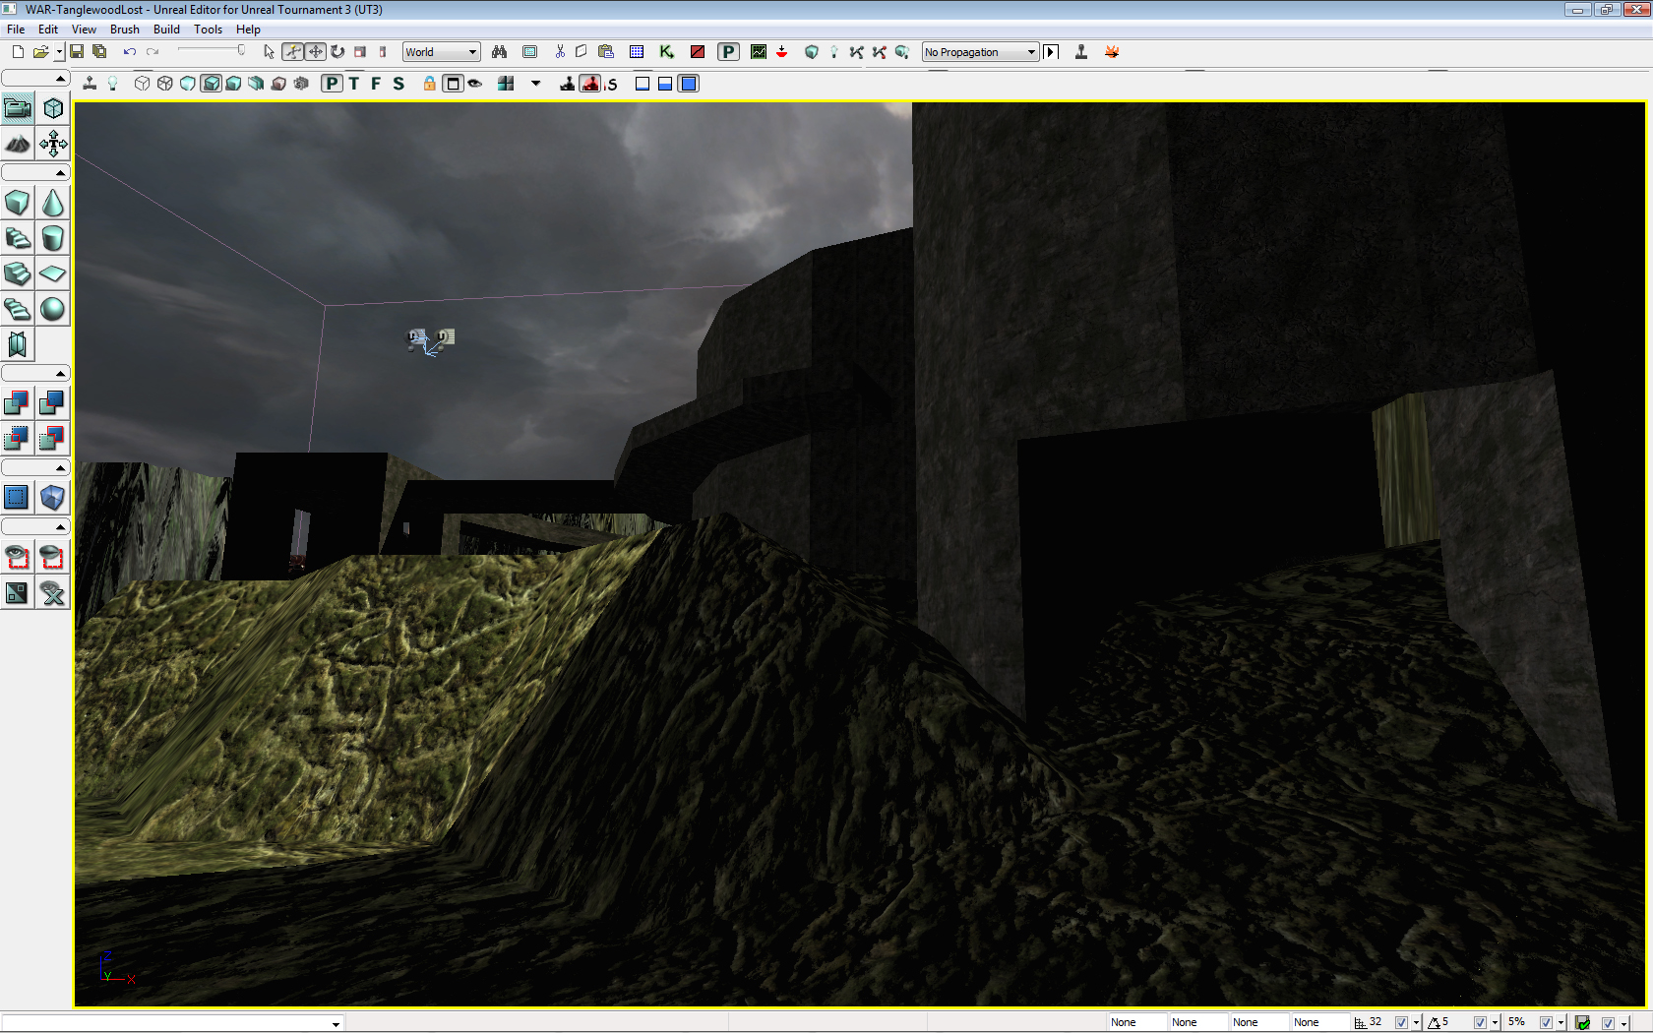1653x1033 pixels.
Task: Select the Translate widget mode icon
Action: (316, 52)
